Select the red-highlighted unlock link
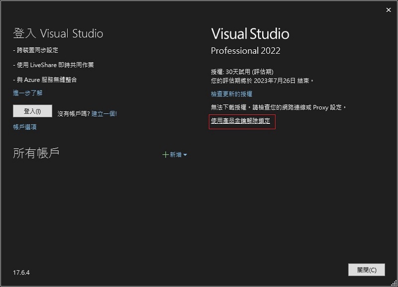Viewport: 398px width, 287px height. coord(240,122)
